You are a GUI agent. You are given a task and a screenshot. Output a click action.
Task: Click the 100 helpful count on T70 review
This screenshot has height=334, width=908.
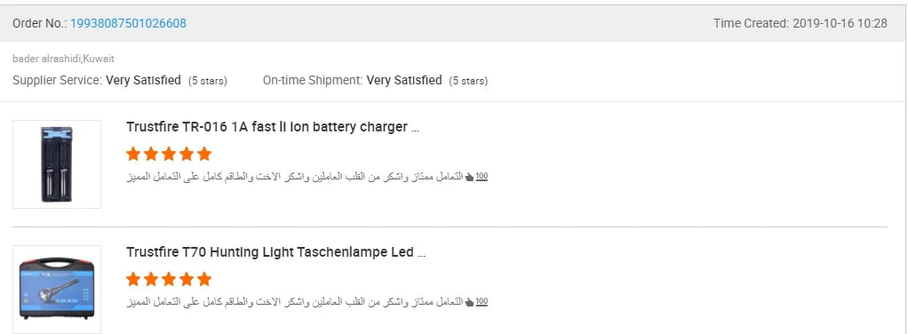482,302
